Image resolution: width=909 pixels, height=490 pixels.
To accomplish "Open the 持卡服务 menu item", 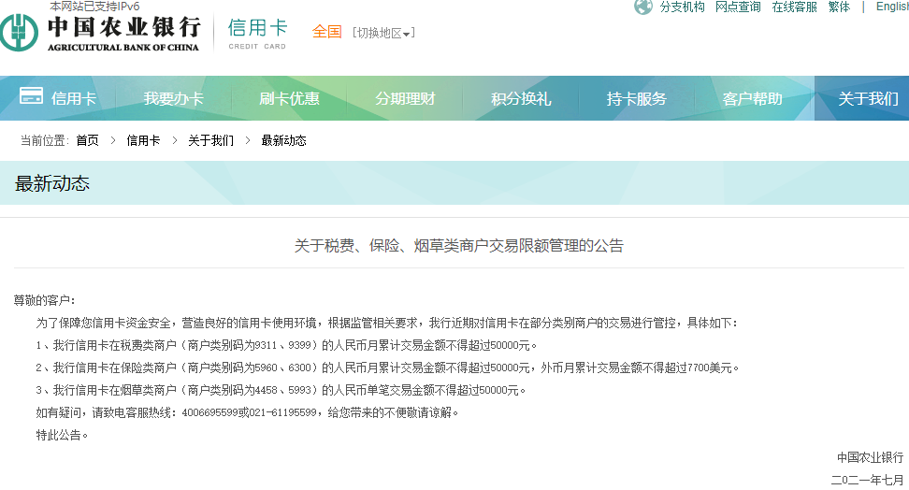I will pyautogui.click(x=637, y=98).
